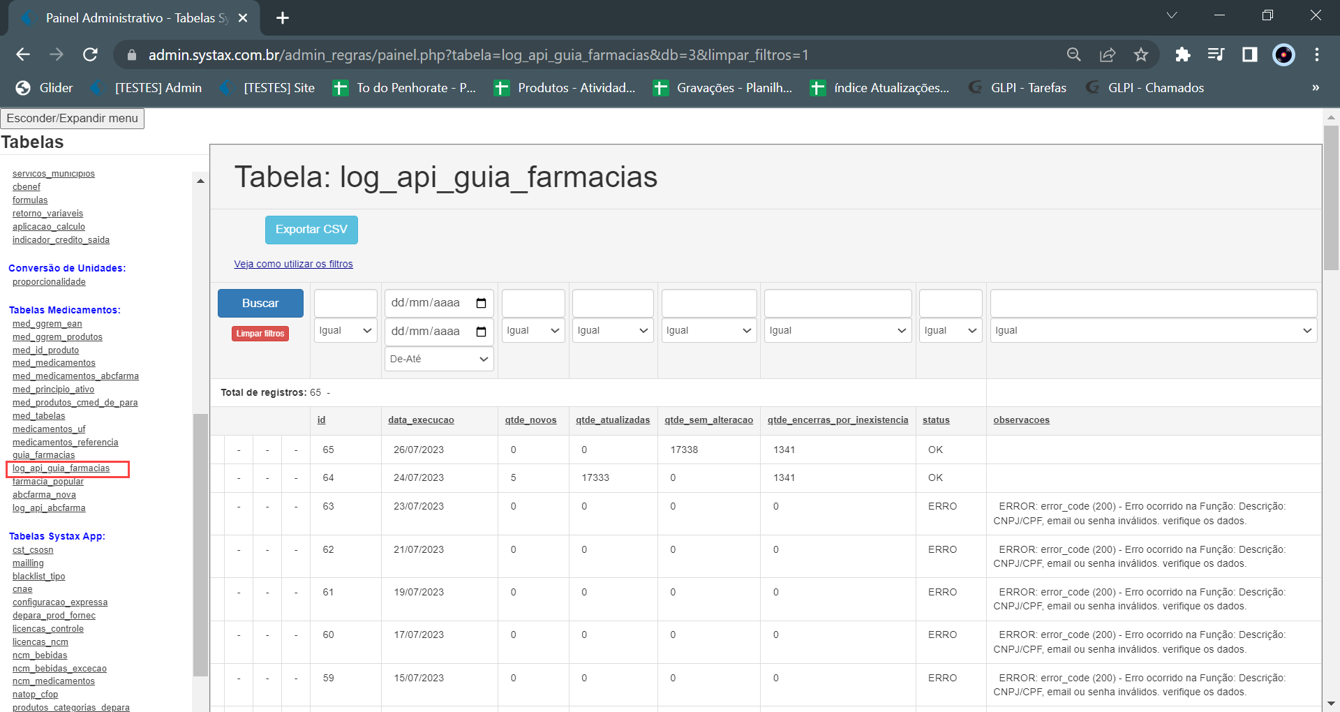Sort table by the id column header
1340x712 pixels.
pos(321,420)
